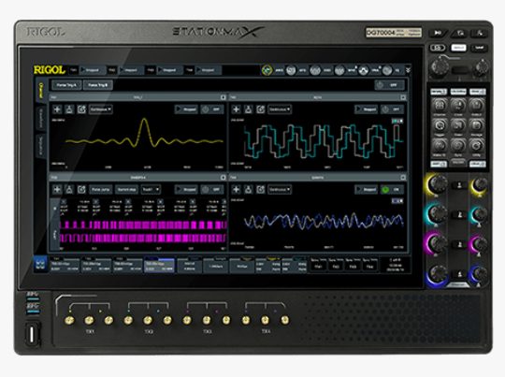Maximize the CH4 waveform panel
The height and width of the screenshot is (377, 505).
coord(403,178)
